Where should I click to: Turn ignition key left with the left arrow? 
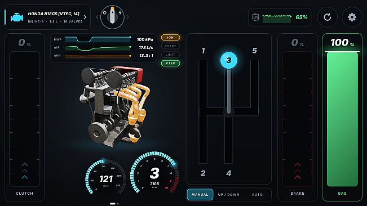coord(98,17)
